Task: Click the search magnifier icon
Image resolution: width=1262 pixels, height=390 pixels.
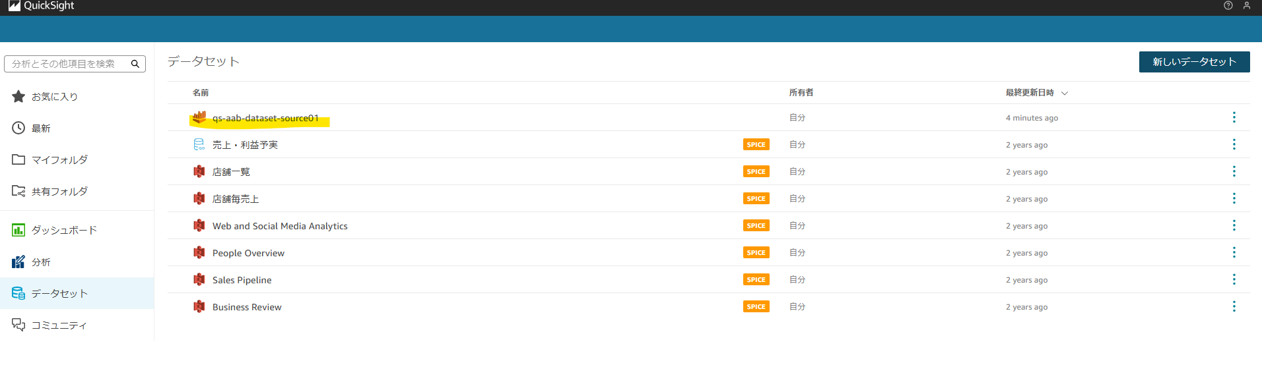Action: [x=135, y=64]
